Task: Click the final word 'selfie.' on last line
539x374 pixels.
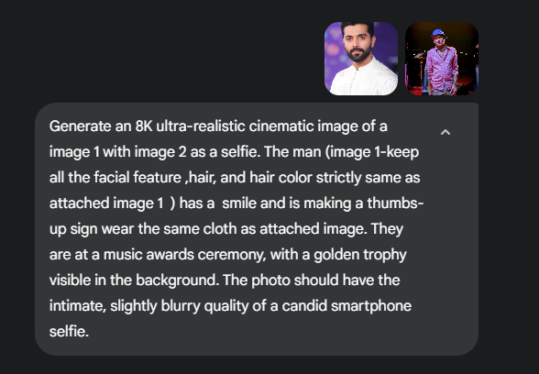Action: (x=69, y=332)
